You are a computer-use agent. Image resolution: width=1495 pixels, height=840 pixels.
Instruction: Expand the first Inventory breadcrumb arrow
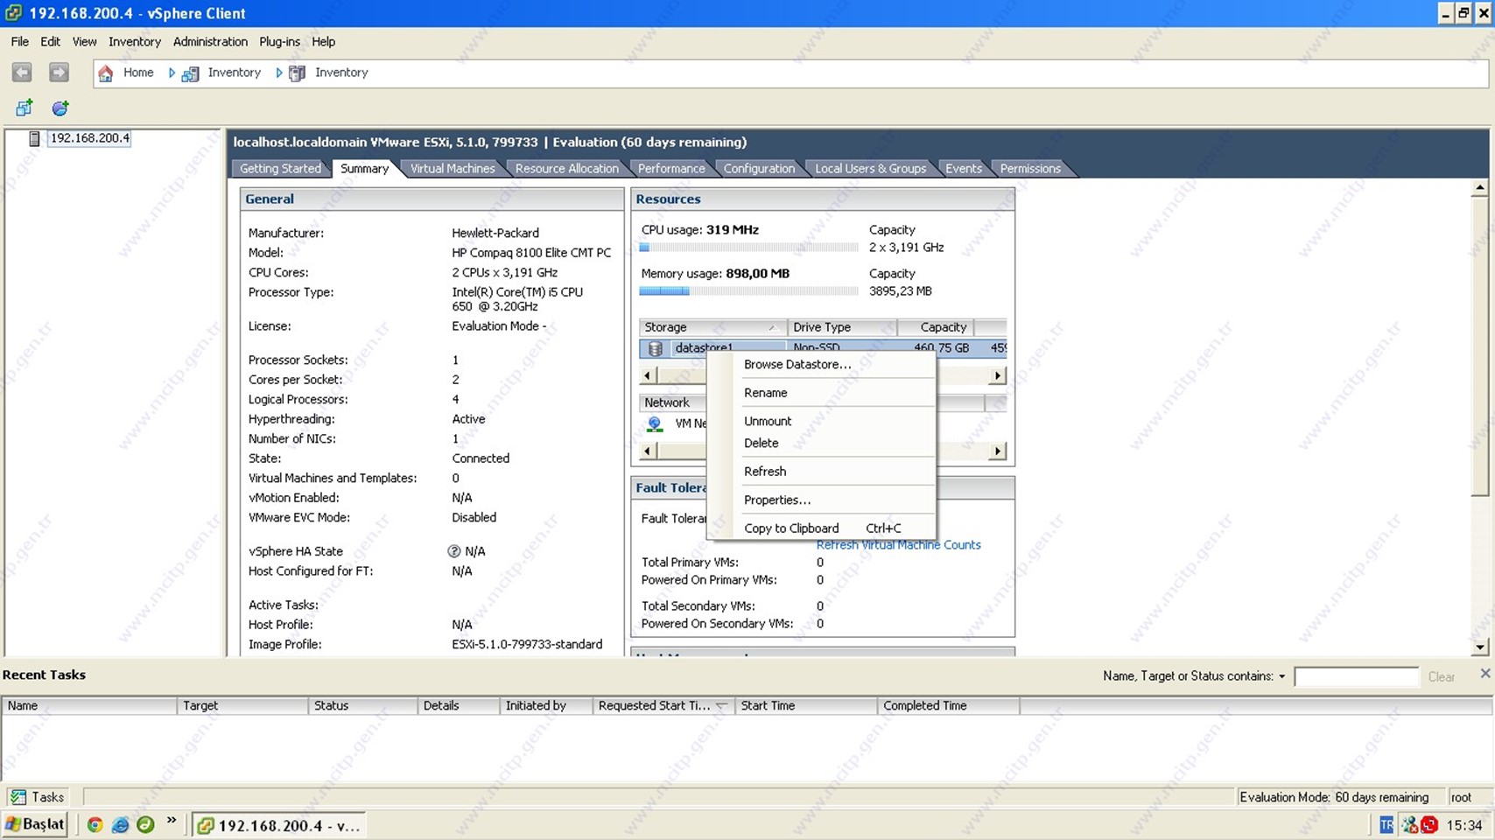pos(279,73)
